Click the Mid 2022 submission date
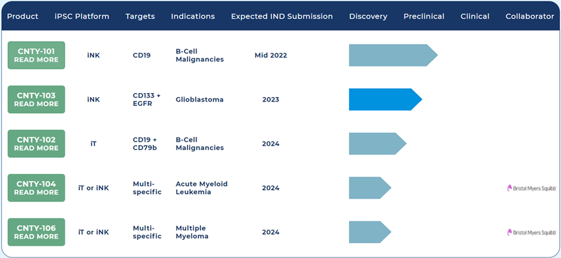 click(x=271, y=56)
